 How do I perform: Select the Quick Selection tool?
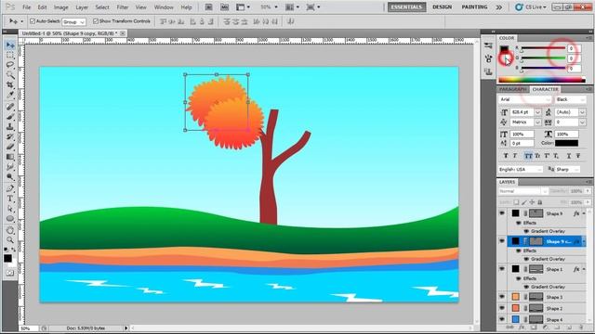point(10,75)
